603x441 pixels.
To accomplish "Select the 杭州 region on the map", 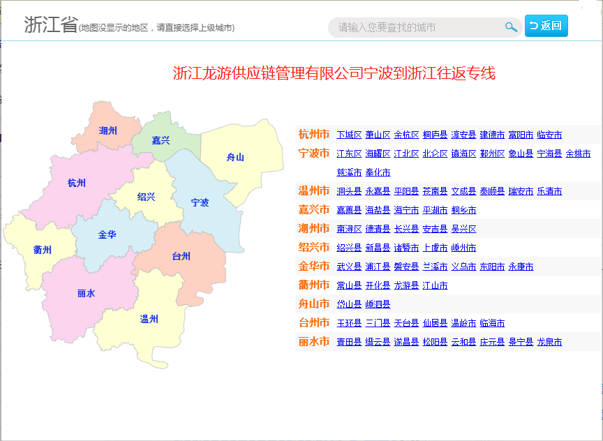I will click(77, 183).
